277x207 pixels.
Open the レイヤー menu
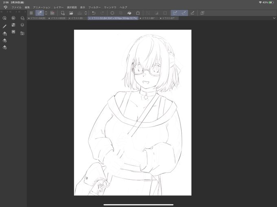59,7
